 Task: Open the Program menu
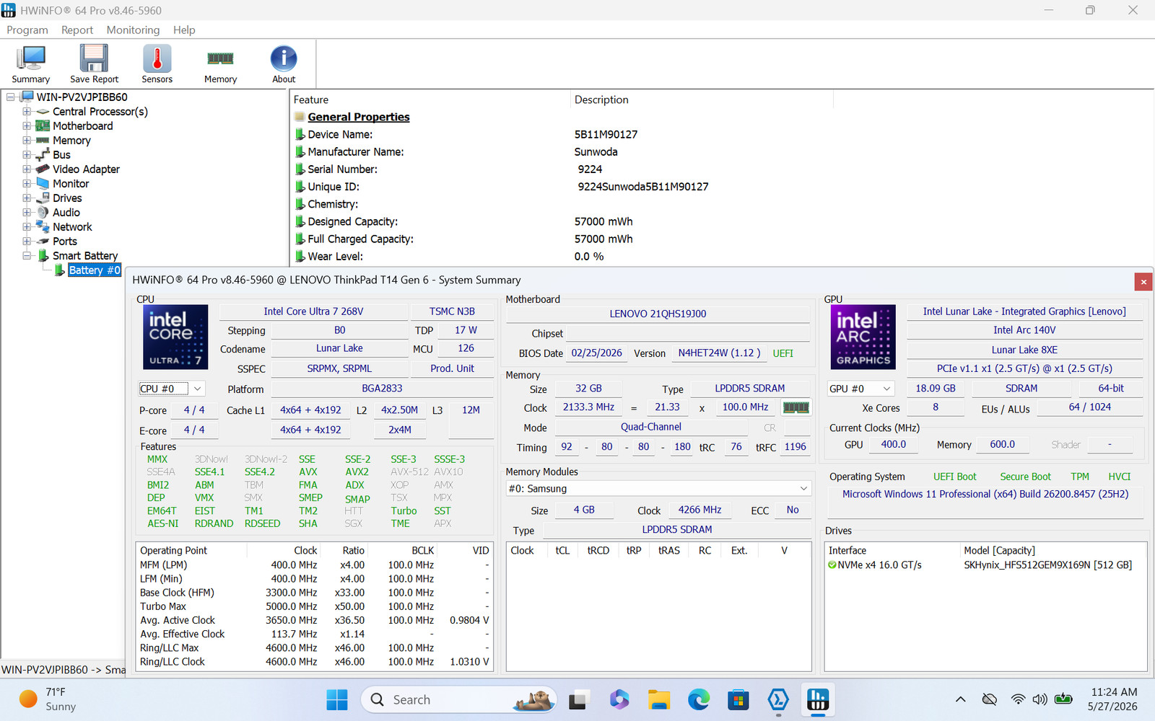27,30
